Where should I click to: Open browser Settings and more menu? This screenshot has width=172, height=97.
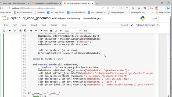coord(161,8)
